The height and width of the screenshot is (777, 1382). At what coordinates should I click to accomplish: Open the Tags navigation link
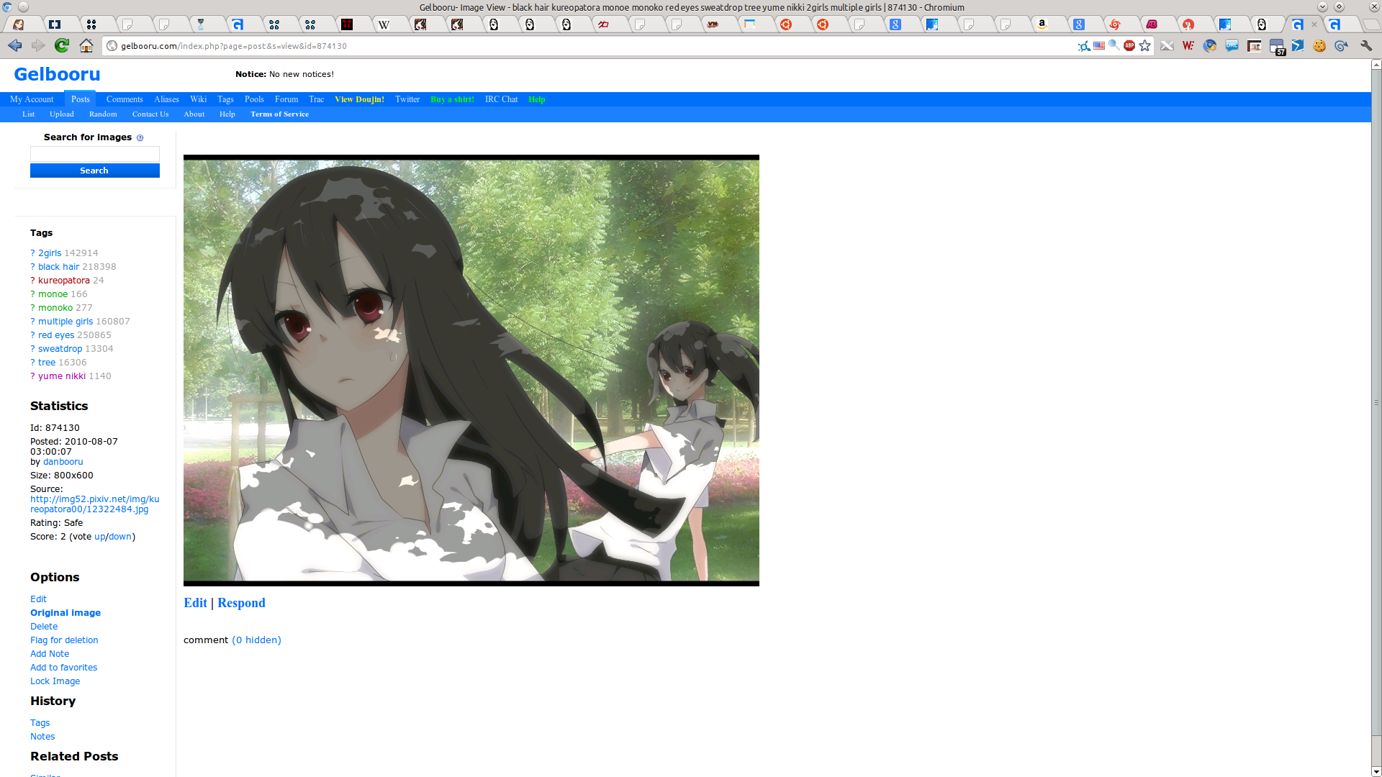click(x=225, y=99)
